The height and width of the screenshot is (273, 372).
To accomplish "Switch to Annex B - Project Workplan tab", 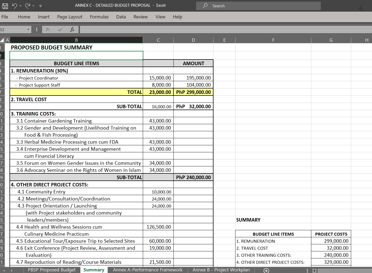I will pyautogui.click(x=221, y=270).
